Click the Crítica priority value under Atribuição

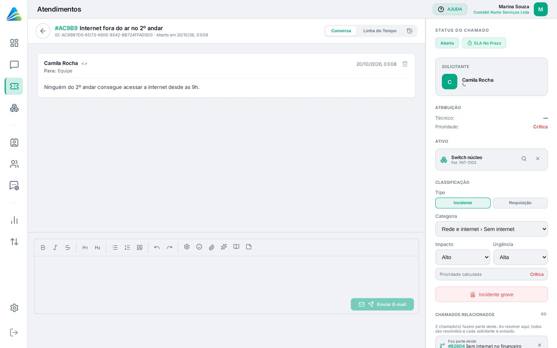540,127
